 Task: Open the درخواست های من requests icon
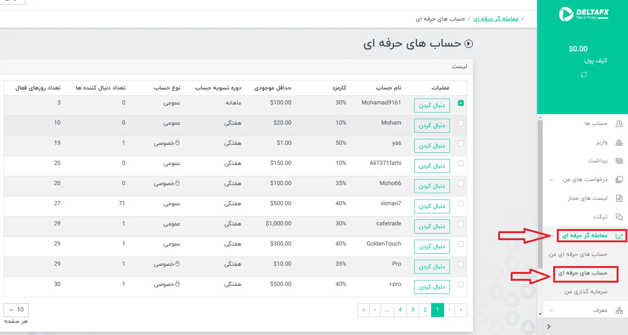[x=619, y=179]
